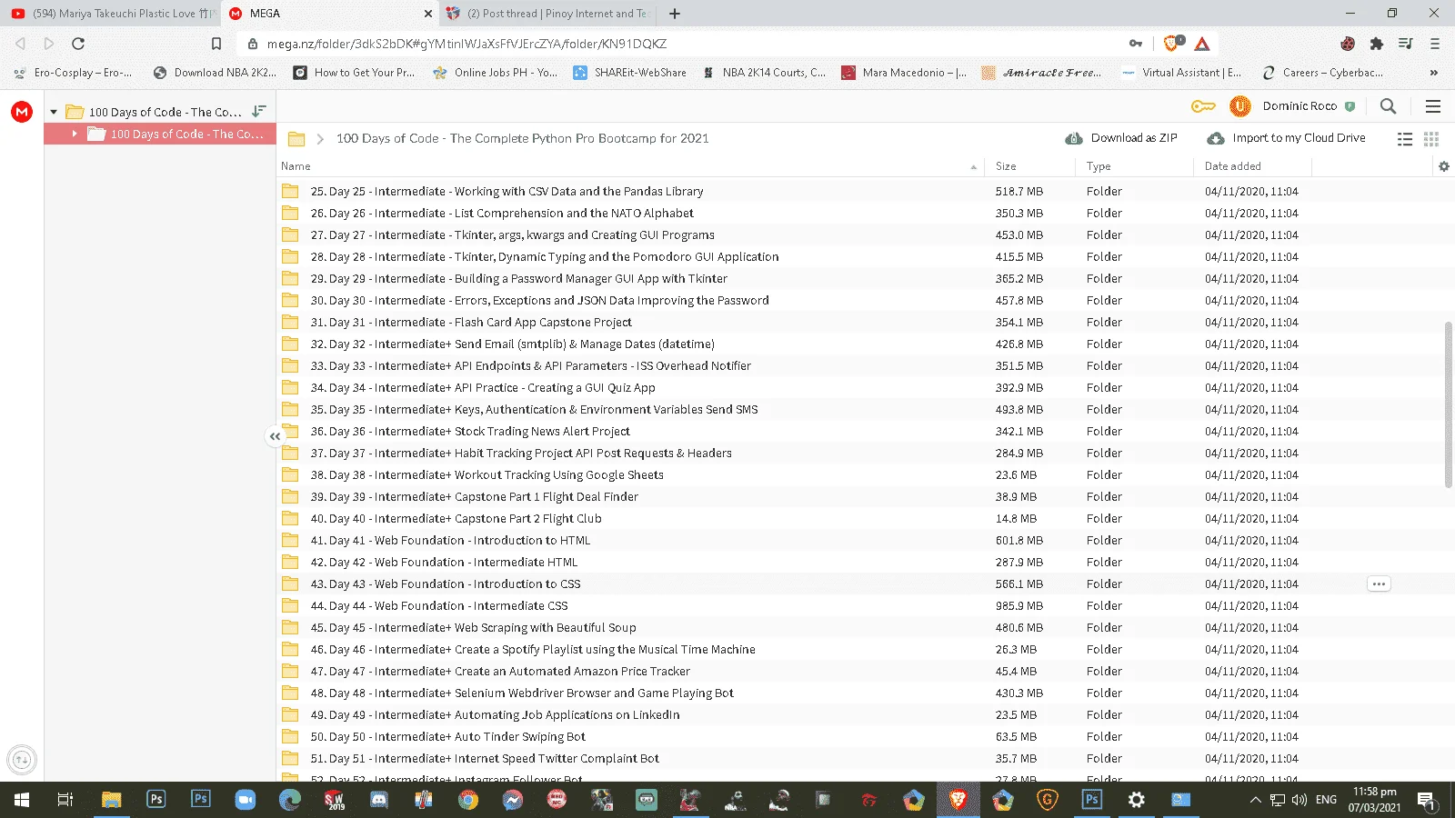Launch Chrome from the taskbar
Screen dimensions: 1455x818
tap(468, 800)
